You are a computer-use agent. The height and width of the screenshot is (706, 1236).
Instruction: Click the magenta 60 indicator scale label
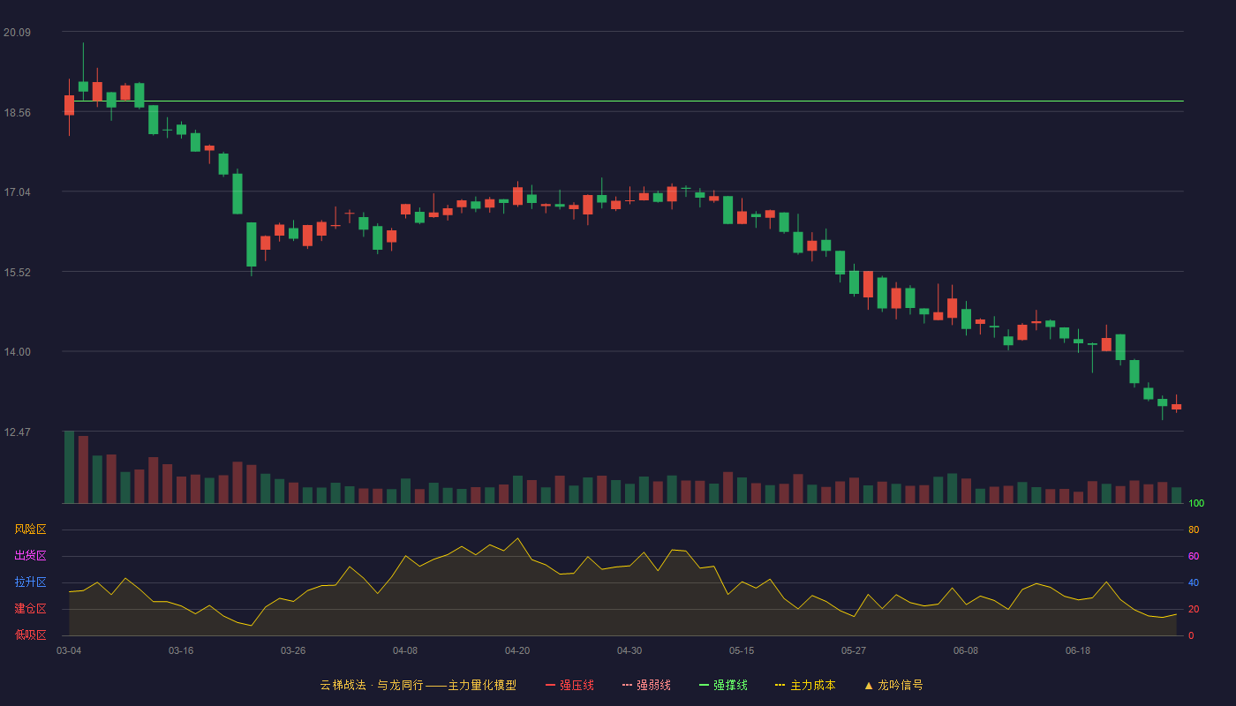(x=1194, y=556)
